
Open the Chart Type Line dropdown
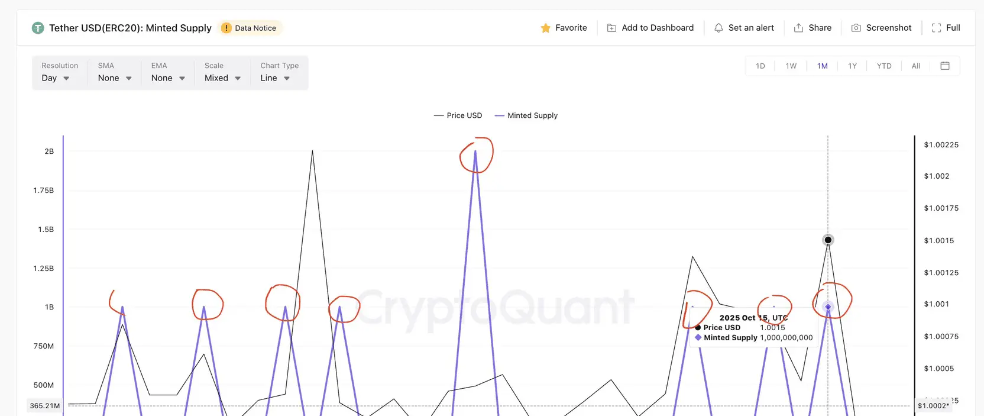(x=275, y=78)
